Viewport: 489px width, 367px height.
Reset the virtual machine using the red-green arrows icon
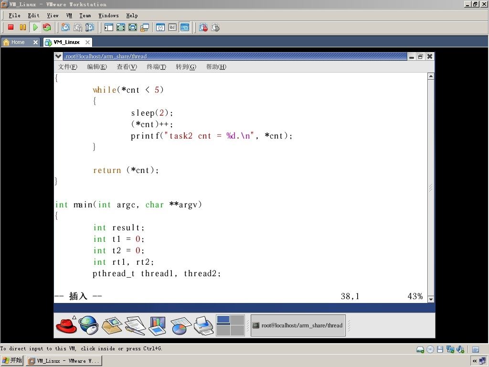click(47, 27)
